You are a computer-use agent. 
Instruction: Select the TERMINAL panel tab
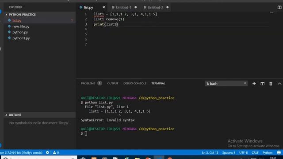click(x=158, y=83)
